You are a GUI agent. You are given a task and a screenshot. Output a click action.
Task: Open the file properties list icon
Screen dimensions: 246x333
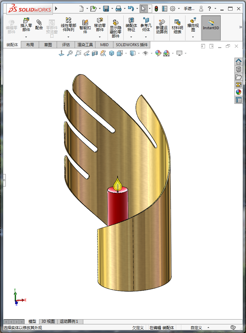(165, 9)
